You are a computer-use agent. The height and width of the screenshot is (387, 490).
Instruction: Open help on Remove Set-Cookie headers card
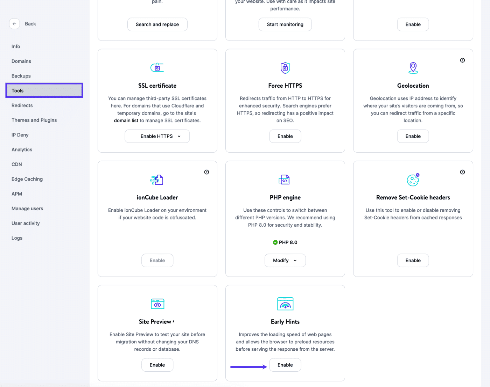[462, 172]
